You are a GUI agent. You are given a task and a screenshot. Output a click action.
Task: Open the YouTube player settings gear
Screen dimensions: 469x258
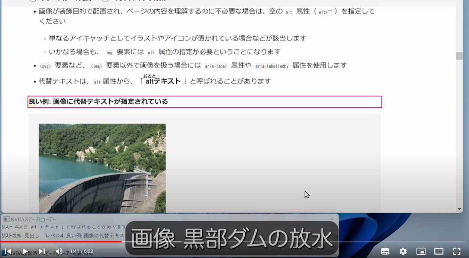(402, 251)
